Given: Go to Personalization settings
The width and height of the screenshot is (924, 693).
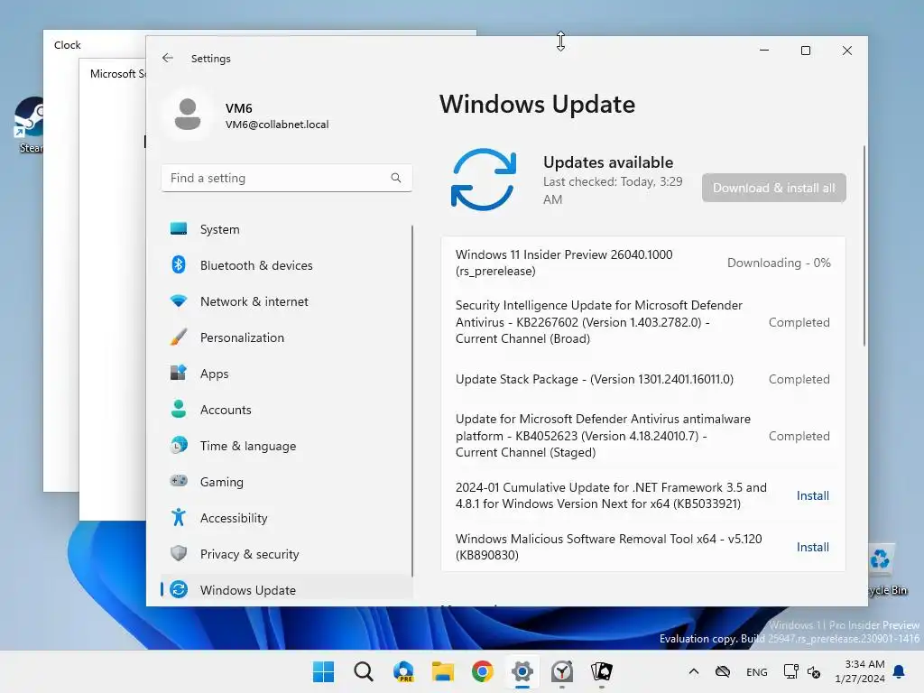Looking at the screenshot, I should pos(286,337).
